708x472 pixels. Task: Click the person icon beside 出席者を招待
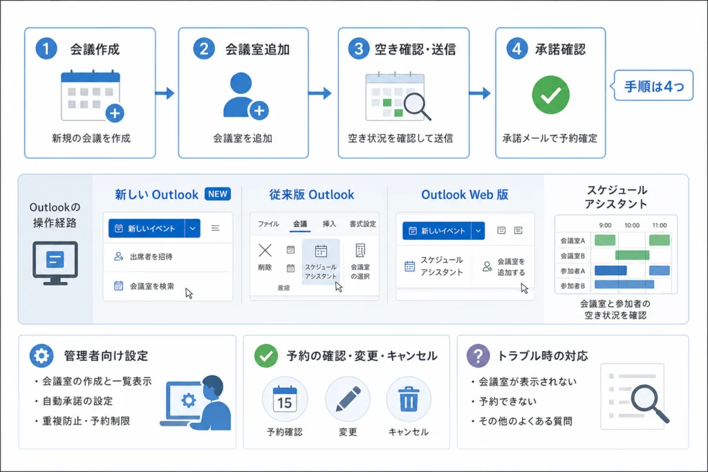pos(118,256)
